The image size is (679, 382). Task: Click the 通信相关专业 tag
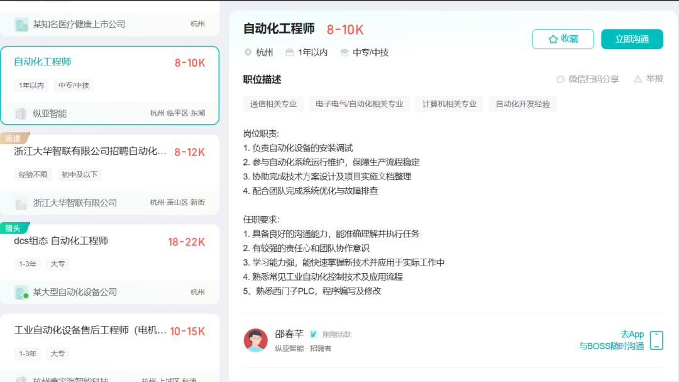[273, 104]
